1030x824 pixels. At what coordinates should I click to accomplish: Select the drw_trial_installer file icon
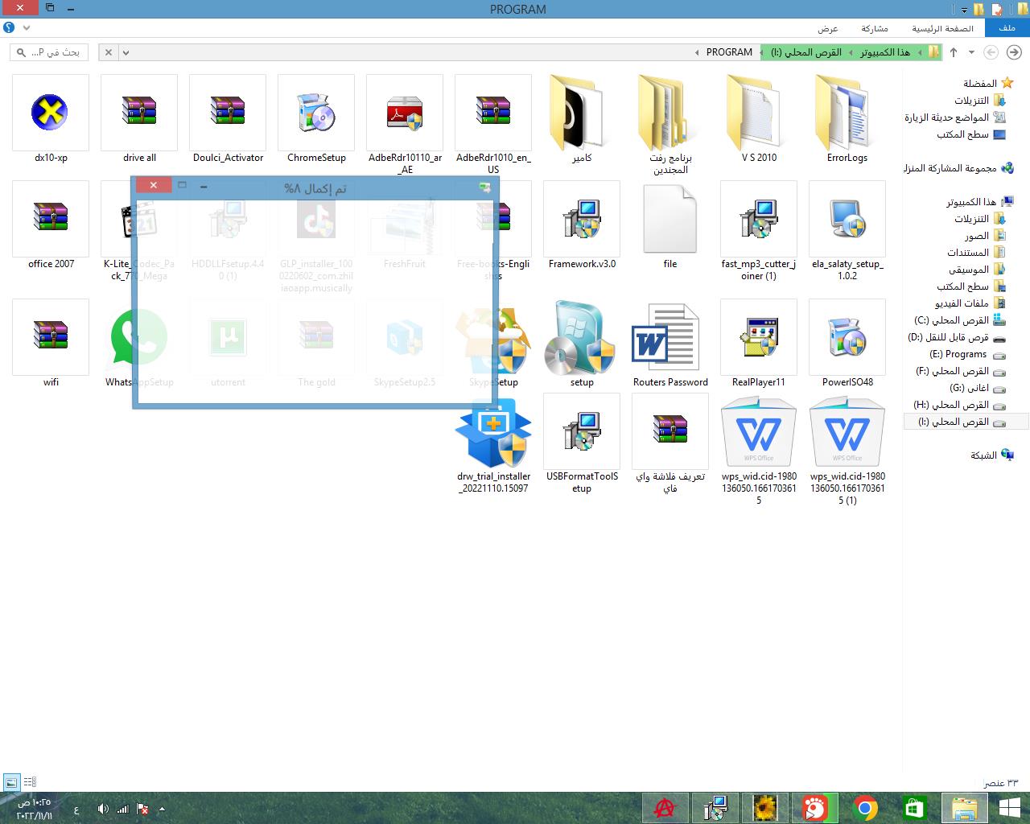click(x=493, y=435)
